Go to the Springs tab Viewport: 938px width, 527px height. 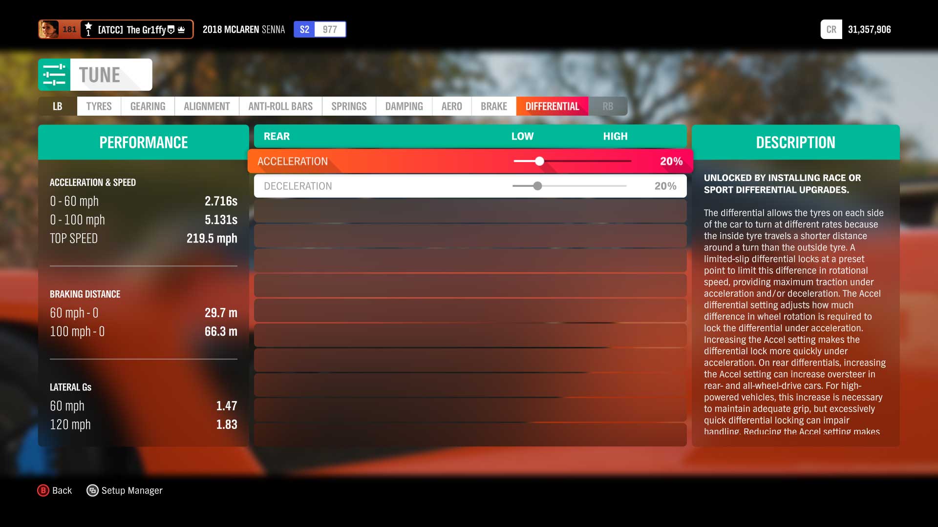[349, 106]
